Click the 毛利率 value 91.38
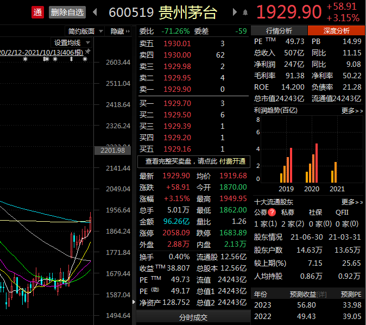This screenshot has width=366, height=325. (x=295, y=76)
